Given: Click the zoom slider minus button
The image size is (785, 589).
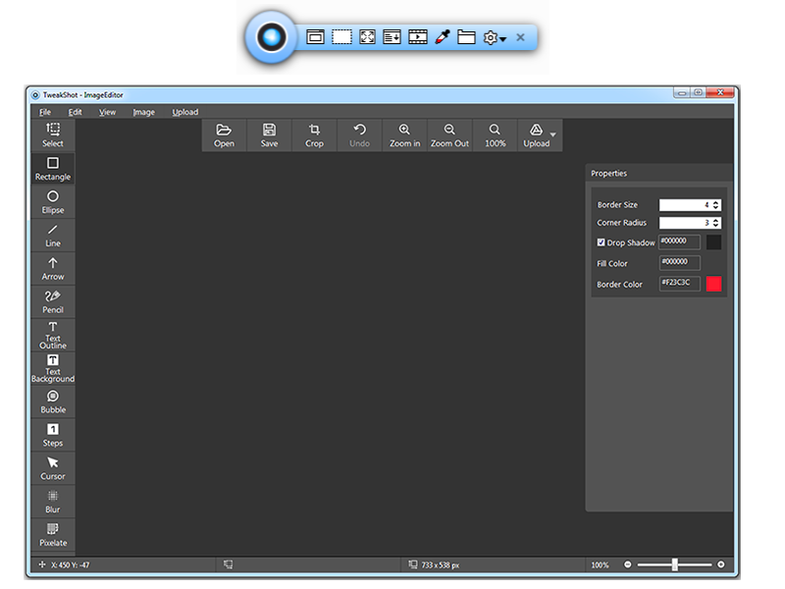Looking at the screenshot, I should click(x=627, y=564).
